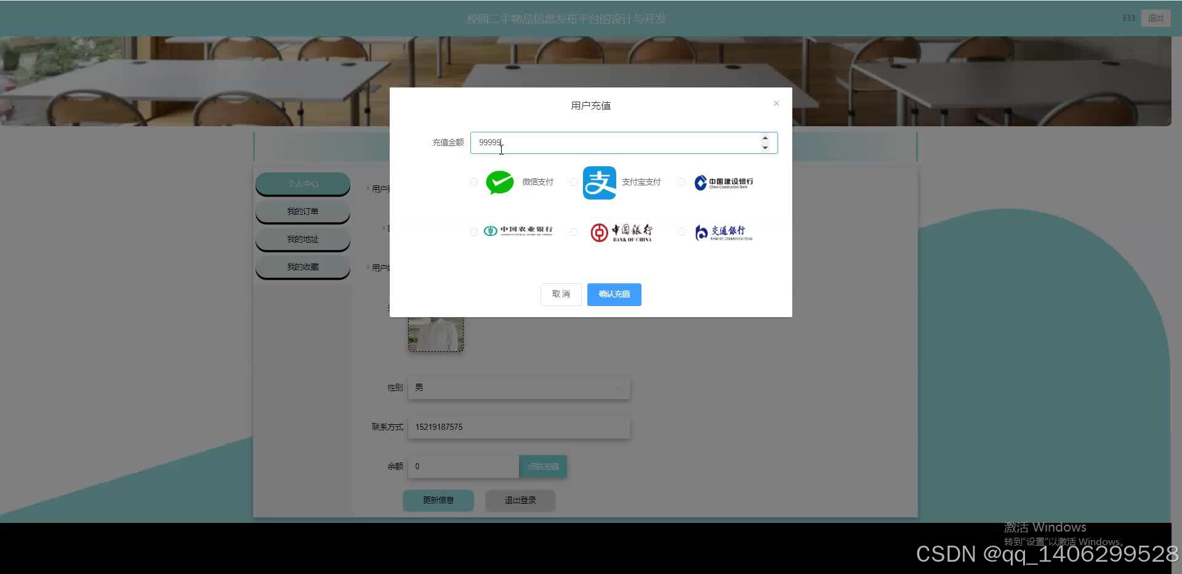1182x574 pixels.
Task: Click the 点我充值 button
Action: coord(543,467)
